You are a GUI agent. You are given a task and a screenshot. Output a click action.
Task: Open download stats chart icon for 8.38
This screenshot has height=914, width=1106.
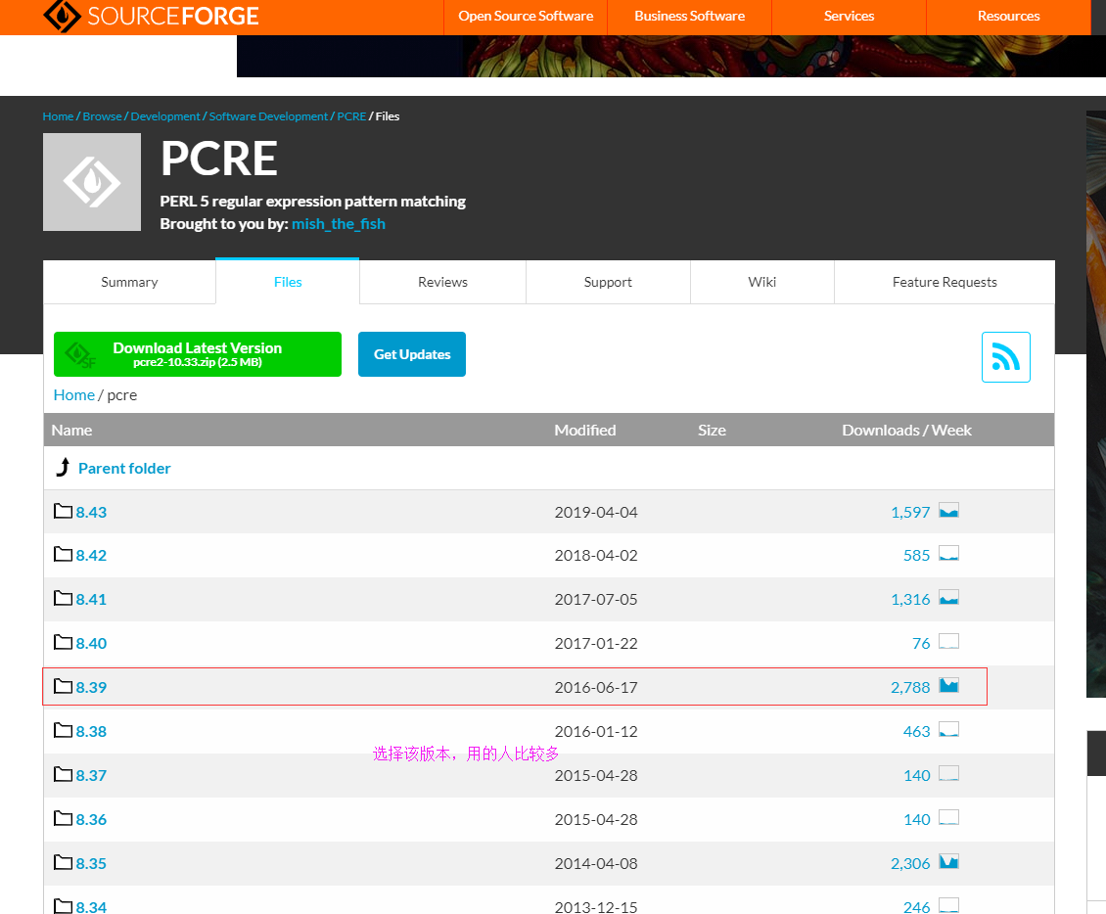[x=948, y=730]
